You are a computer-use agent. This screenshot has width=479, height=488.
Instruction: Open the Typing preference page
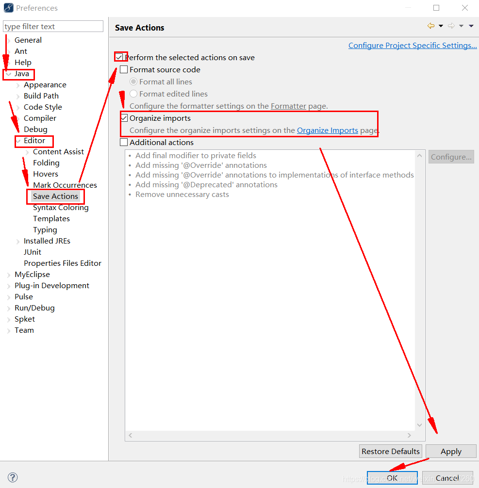pyautogui.click(x=45, y=230)
